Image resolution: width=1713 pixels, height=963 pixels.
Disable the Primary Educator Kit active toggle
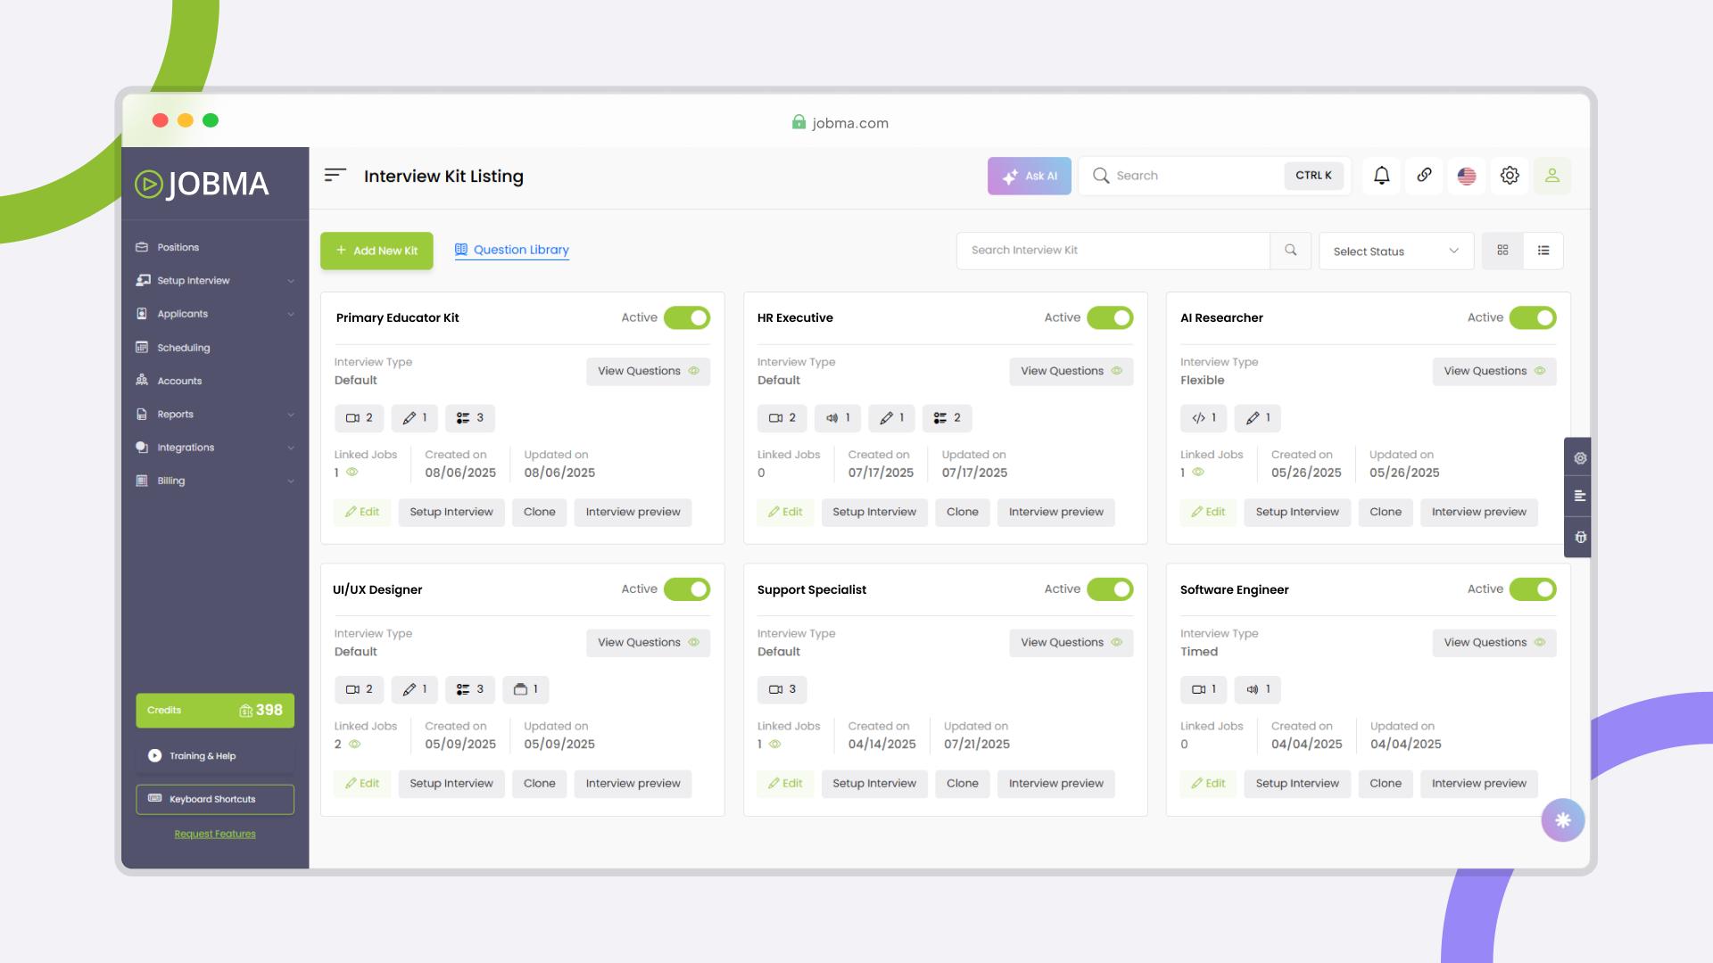pyautogui.click(x=686, y=318)
